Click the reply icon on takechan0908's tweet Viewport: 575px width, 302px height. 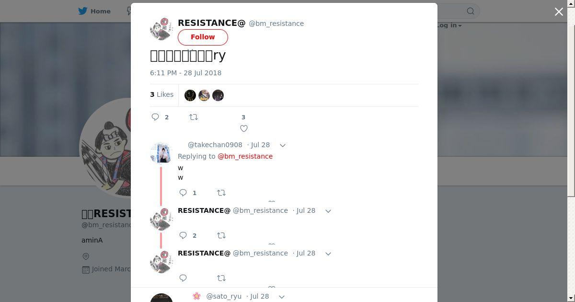pyautogui.click(x=183, y=193)
